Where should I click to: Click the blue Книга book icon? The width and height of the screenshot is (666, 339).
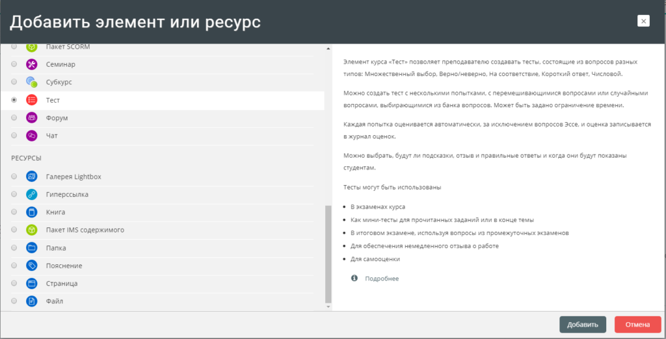point(32,212)
